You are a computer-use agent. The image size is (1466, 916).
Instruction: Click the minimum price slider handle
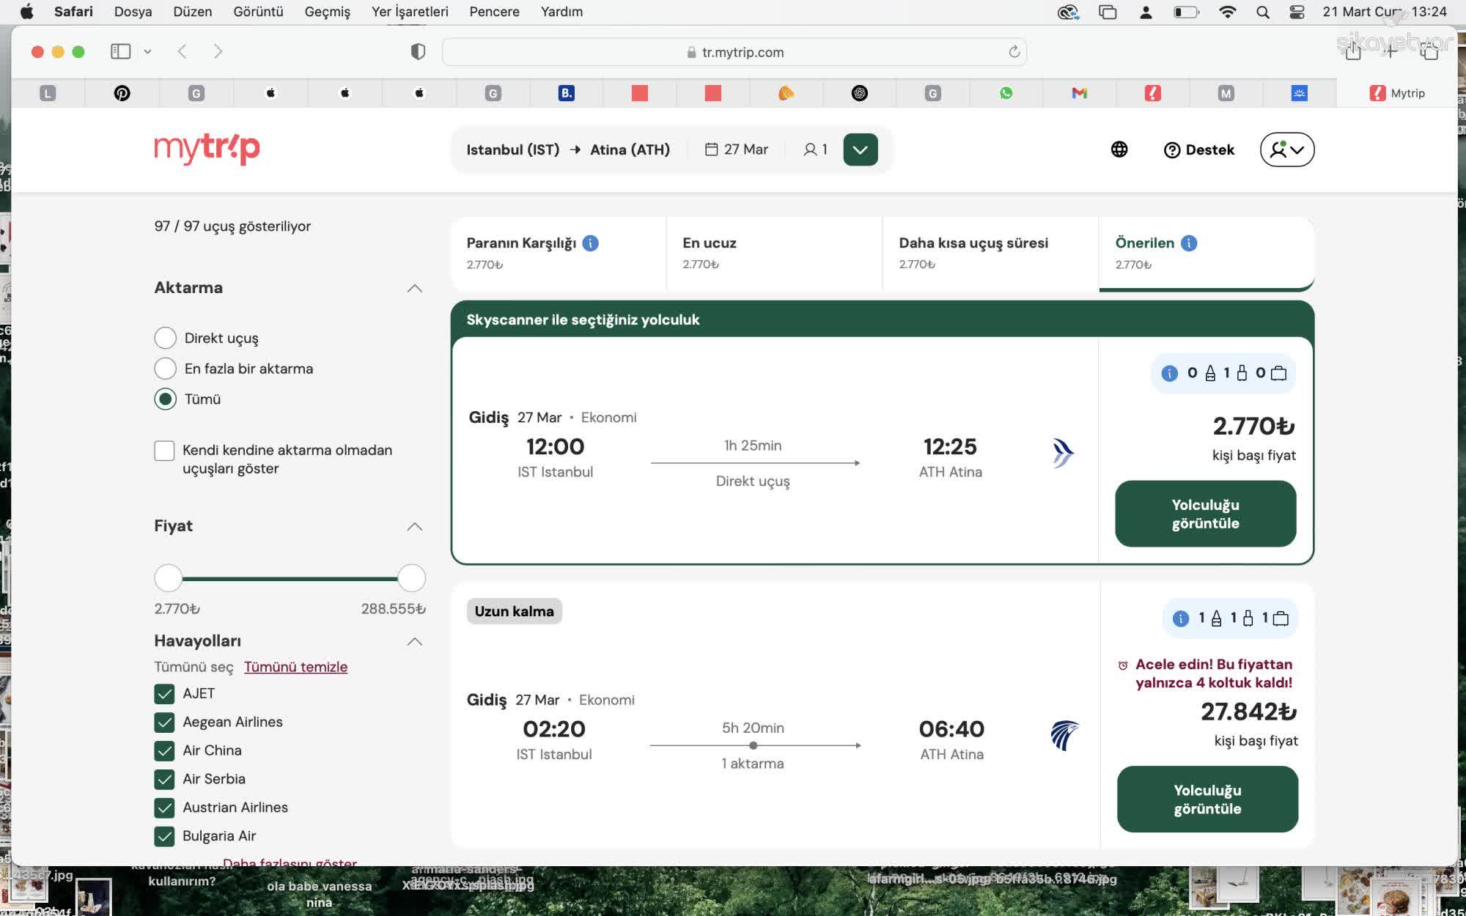[168, 578]
